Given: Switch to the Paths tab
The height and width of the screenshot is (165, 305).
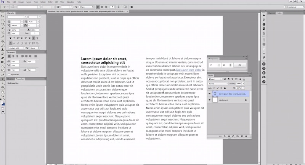Looking at the screenshot, I should (279, 13).
